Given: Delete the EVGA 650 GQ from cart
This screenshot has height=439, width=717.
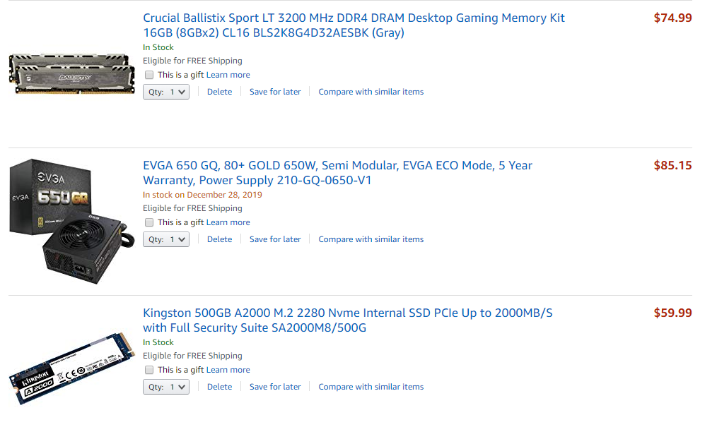Looking at the screenshot, I should 219,239.
